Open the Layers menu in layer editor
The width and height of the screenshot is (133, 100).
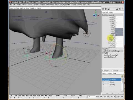(x=104, y=73)
